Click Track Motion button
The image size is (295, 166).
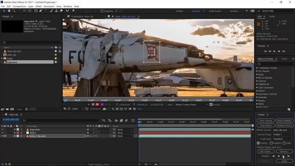tap(265, 125)
